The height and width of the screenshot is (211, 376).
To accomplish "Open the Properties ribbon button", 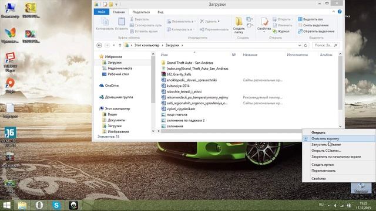I will 264,25.
